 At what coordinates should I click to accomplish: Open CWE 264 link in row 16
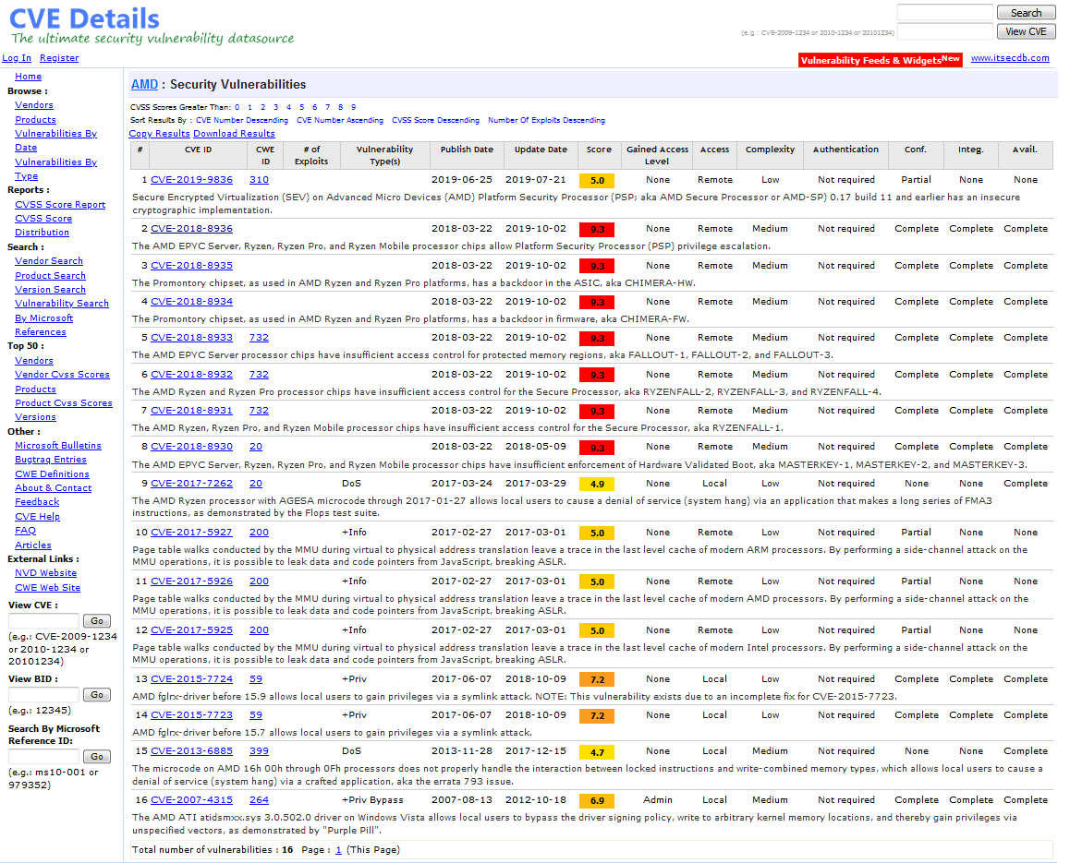point(259,800)
